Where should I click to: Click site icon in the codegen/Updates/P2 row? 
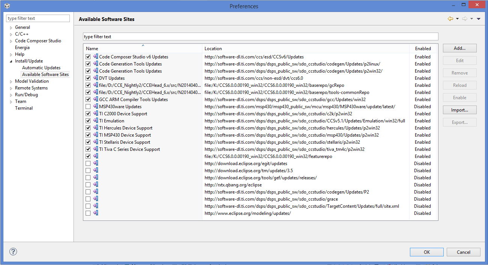pos(95,192)
